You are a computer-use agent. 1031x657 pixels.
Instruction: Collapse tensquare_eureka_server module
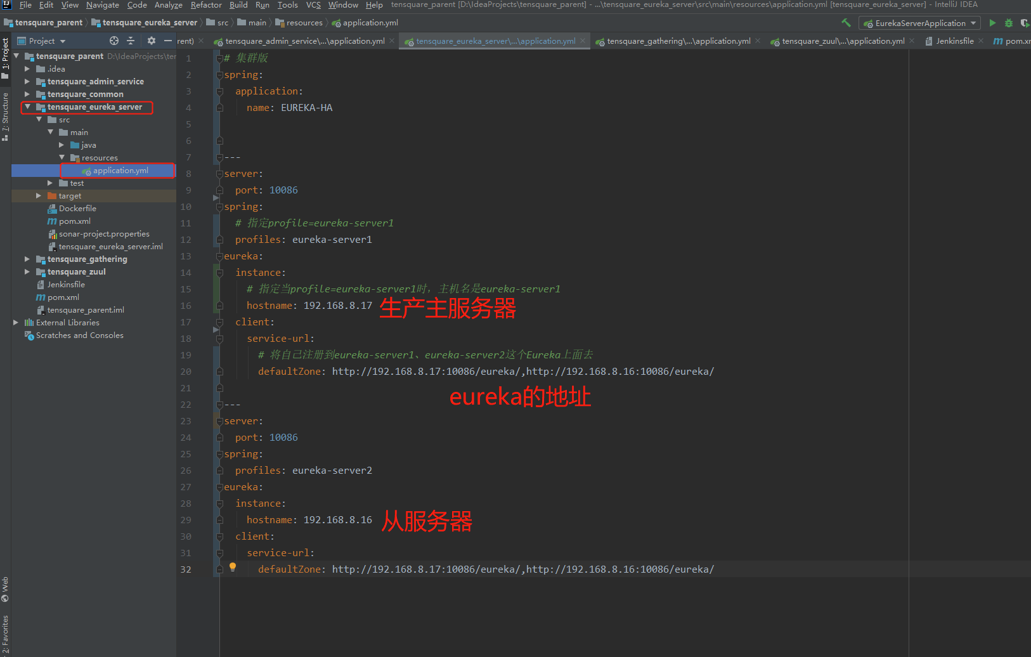click(x=27, y=107)
